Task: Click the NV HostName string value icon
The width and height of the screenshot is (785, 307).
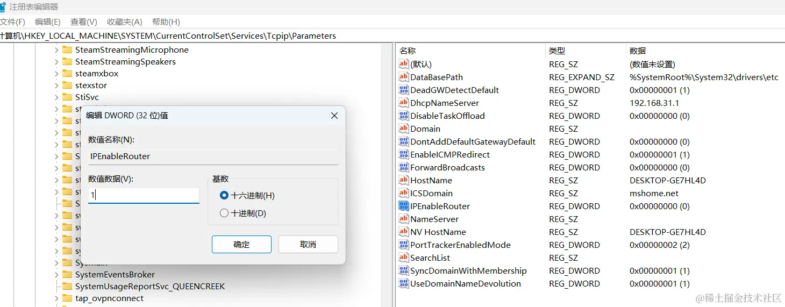Action: click(x=403, y=232)
